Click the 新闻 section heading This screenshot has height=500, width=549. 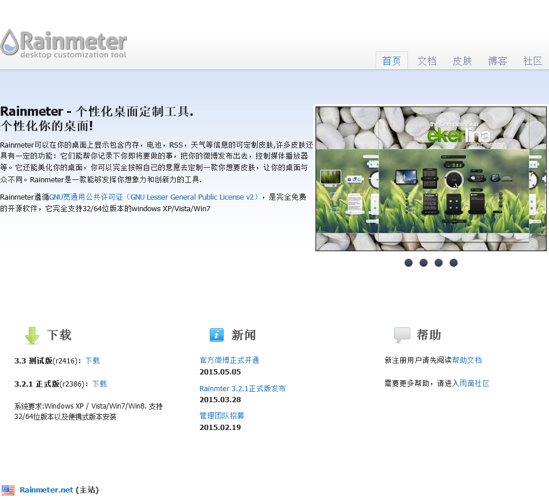(x=243, y=335)
